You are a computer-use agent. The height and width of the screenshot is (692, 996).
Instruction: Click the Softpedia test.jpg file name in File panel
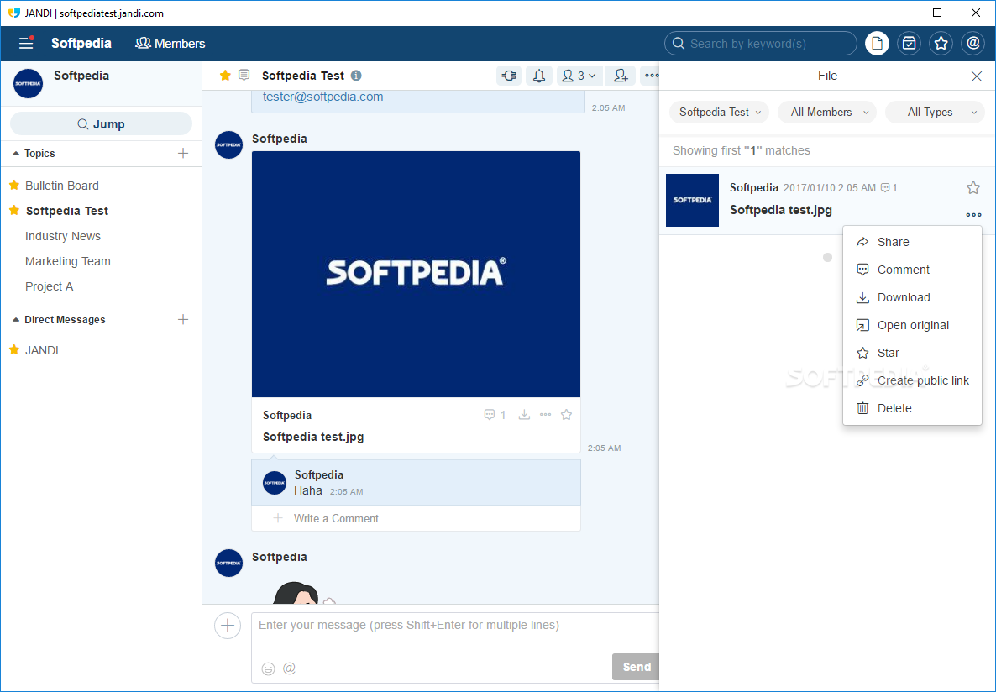pos(781,210)
